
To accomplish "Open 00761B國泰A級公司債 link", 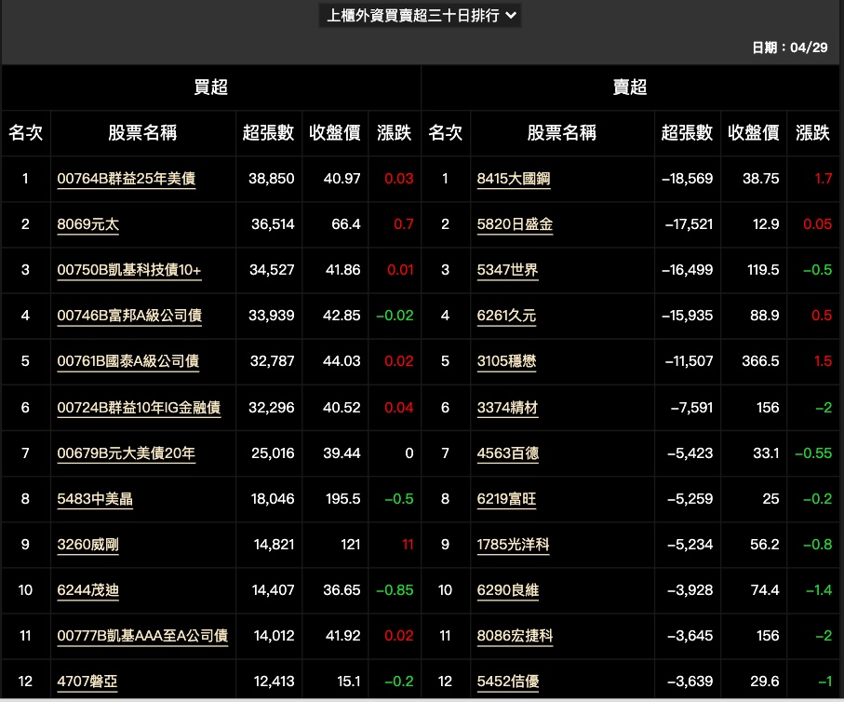I will (128, 361).
